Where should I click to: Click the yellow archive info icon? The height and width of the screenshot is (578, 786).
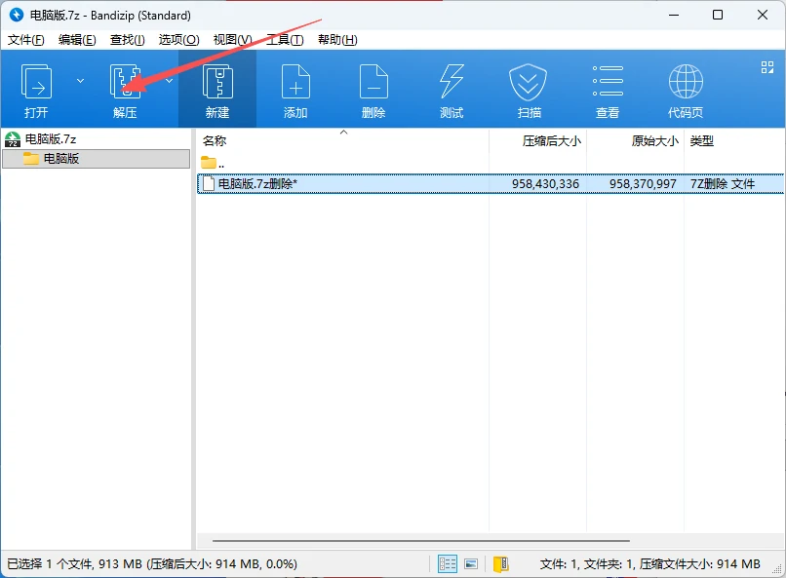coord(501,564)
